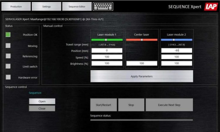
Task: Click Laser module 1 travel range value
Action: (x=107, y=45)
